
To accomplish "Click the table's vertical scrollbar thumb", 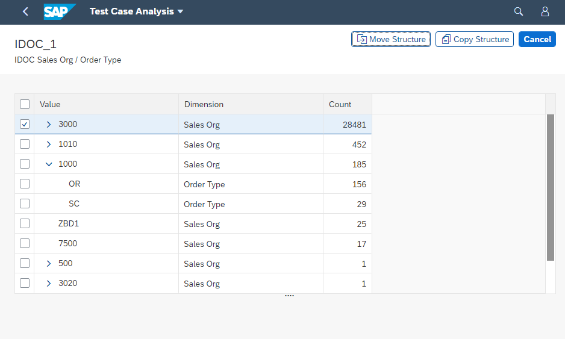I will (x=550, y=187).
